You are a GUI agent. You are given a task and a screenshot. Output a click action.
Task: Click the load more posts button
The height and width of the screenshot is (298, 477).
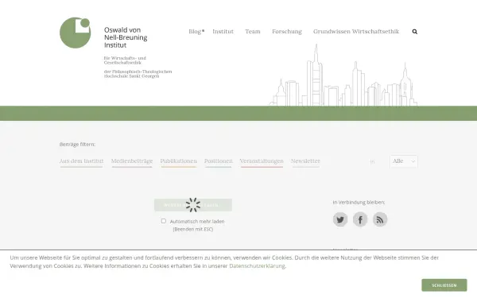(x=193, y=205)
